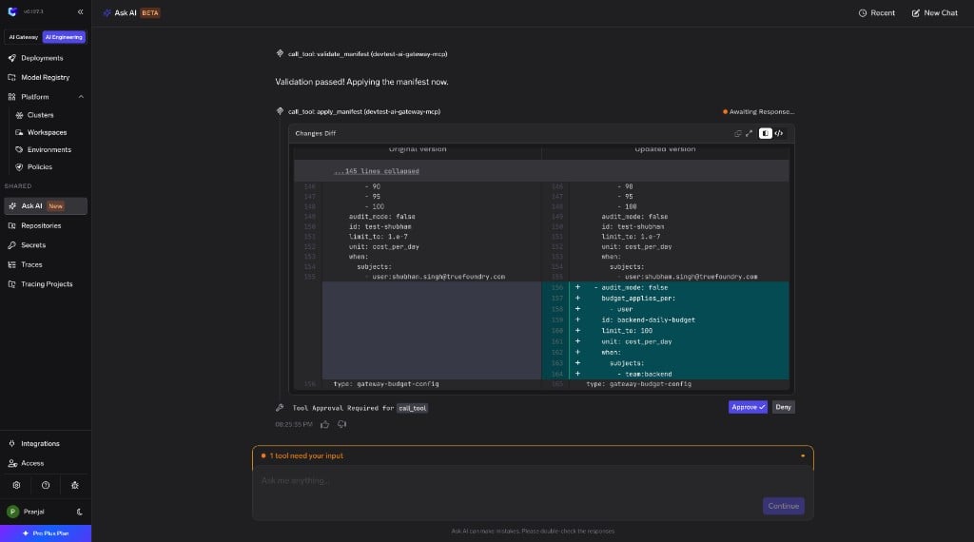
Task: Toggle dark mode moon icon
Action: click(x=80, y=513)
